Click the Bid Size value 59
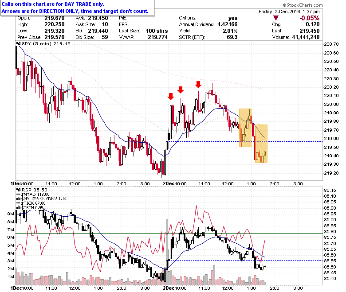This screenshot has width=346, height=292. click(105, 37)
